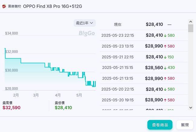Select the 2025-05-23 13:15 price entry
The width and height of the screenshot is (196, 132).
tap(144, 46)
